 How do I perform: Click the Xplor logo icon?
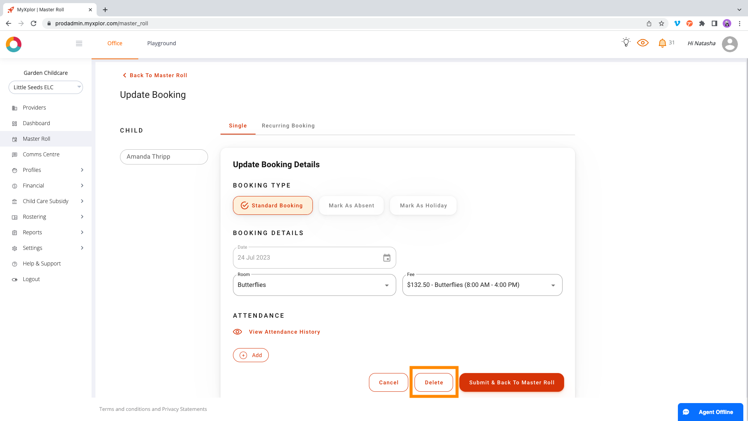click(14, 44)
